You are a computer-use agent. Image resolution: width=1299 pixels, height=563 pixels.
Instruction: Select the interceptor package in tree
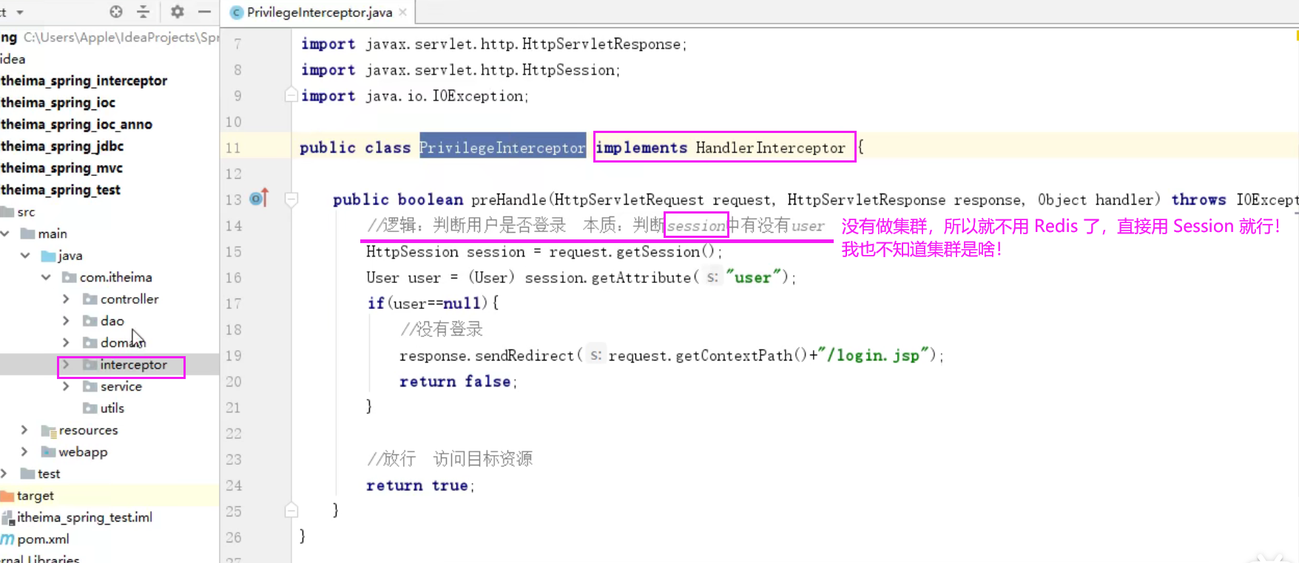(133, 365)
